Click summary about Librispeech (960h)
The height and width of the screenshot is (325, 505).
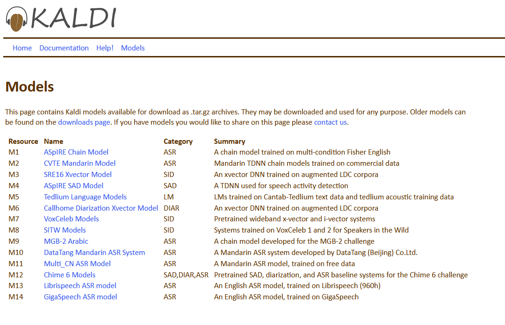[x=297, y=286]
